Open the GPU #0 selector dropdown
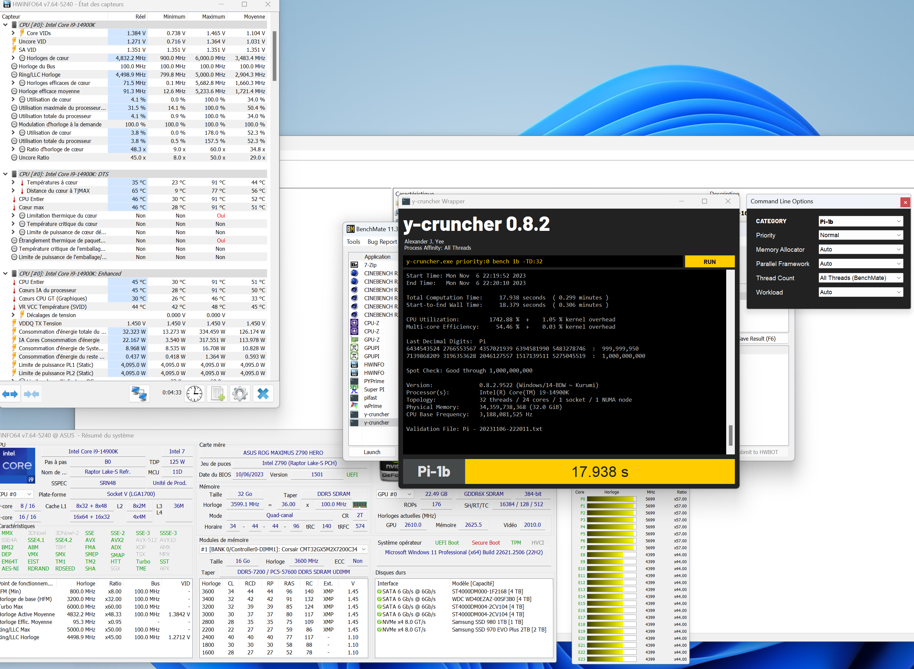This screenshot has width=914, height=669. 394,494
